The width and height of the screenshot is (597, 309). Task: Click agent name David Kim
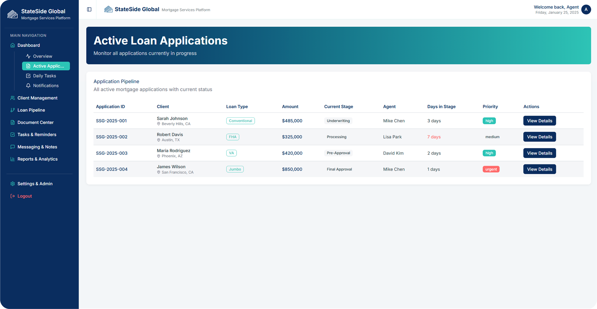[393, 153]
